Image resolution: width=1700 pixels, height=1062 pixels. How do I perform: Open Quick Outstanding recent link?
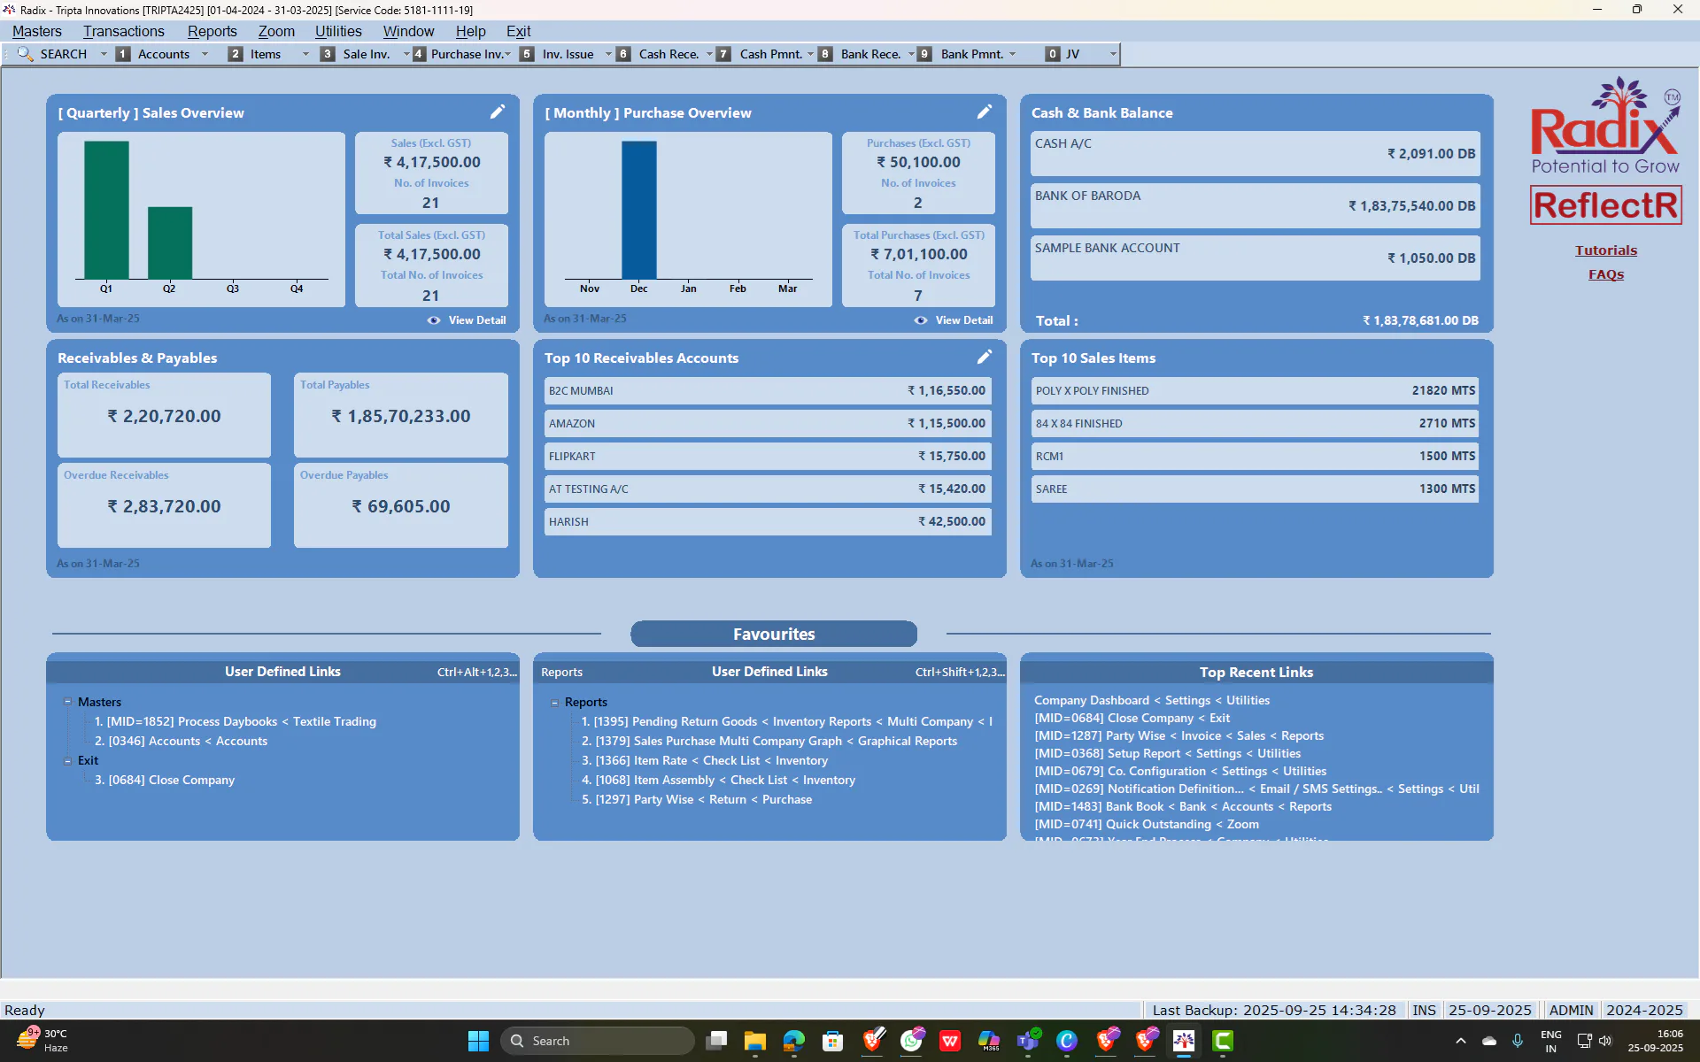[1147, 824]
